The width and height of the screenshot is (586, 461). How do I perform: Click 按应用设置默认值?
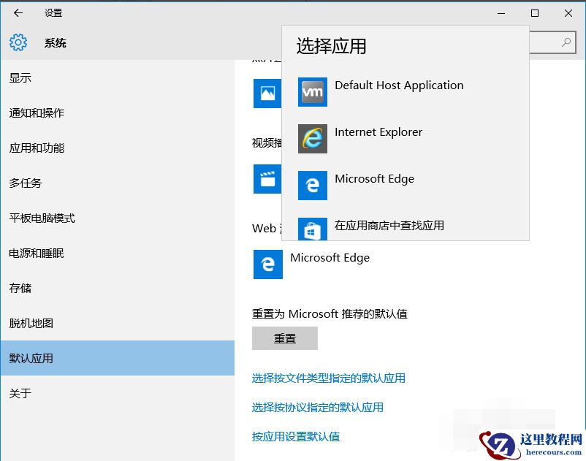(296, 435)
